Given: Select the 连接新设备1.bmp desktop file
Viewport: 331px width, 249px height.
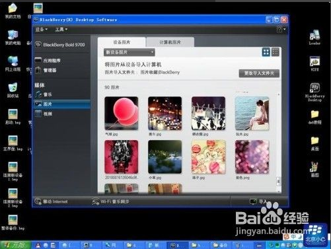Looking at the screenshot, I should [13, 171].
